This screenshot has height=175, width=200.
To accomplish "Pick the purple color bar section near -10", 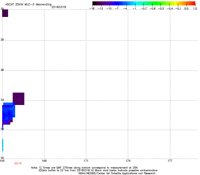I will [x=110, y=3].
